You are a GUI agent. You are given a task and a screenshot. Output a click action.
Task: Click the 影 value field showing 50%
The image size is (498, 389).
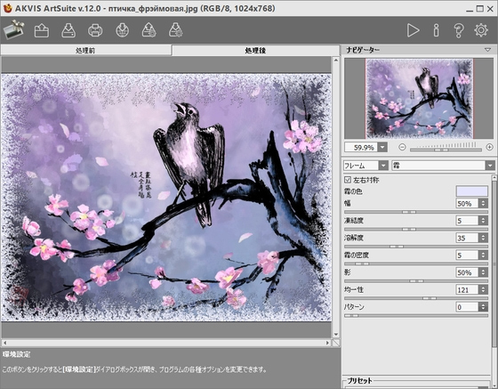(x=467, y=272)
